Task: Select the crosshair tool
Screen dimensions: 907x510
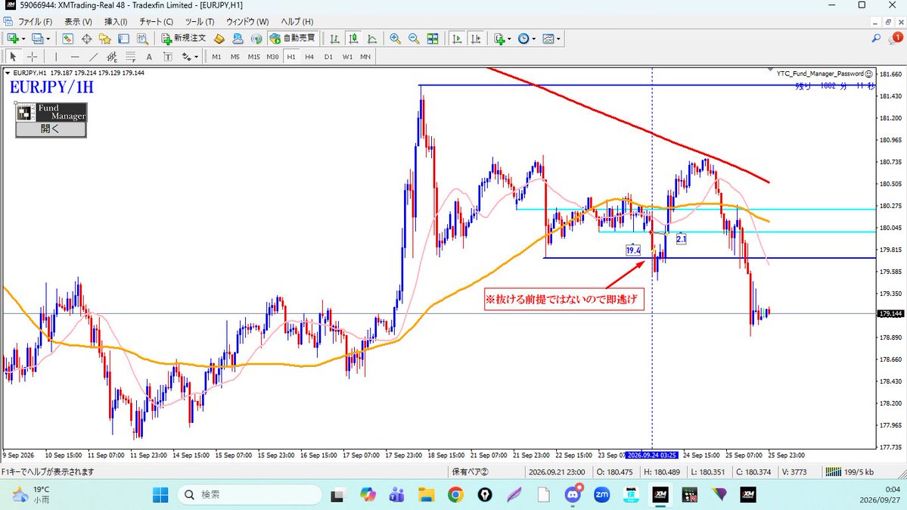Action: click(x=33, y=57)
